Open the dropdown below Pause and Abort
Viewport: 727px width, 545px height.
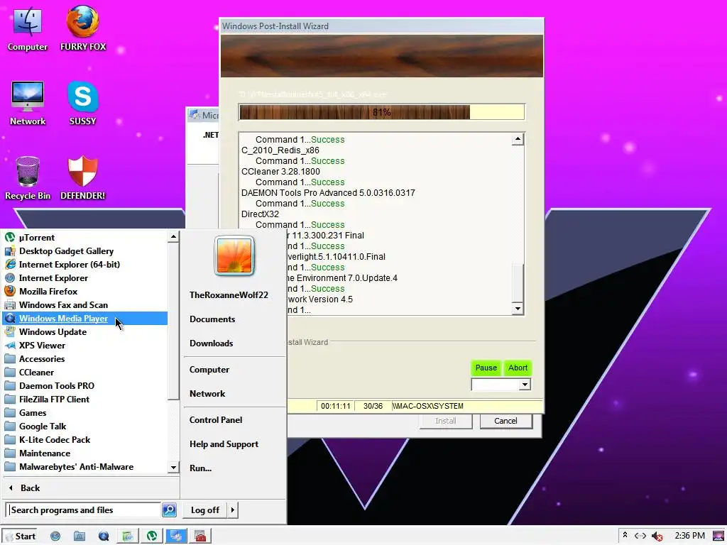525,384
